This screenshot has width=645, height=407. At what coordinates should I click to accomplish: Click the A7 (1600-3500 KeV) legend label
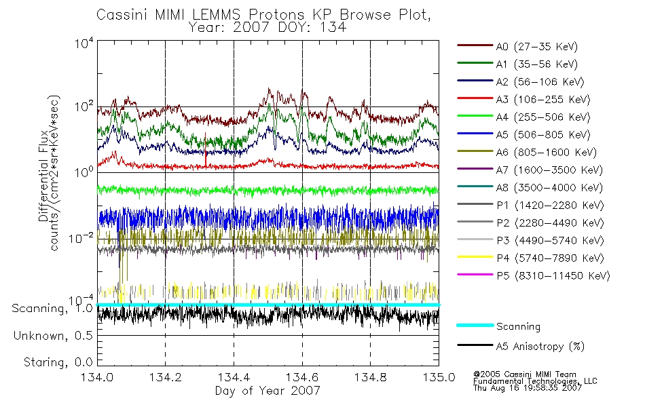549,170
